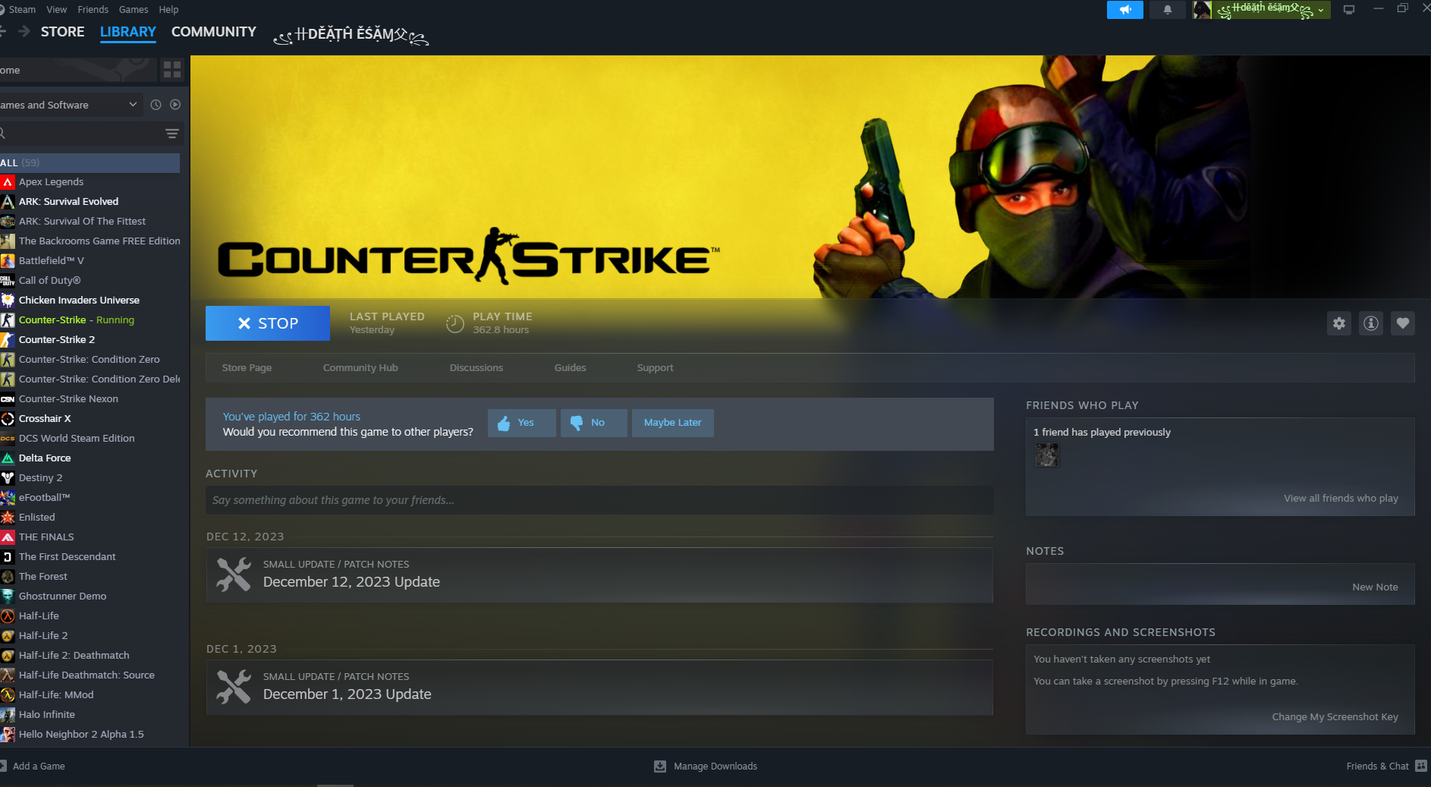Screen dimensions: 1431x787
Task: Switch to library grid view icon
Action: point(172,70)
